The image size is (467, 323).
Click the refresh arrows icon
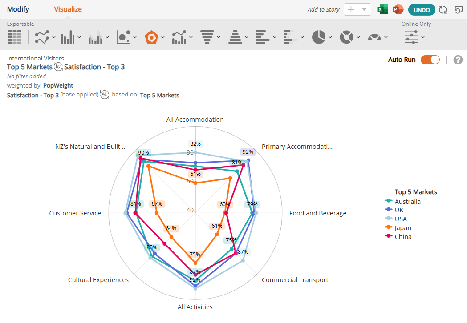[443, 10]
